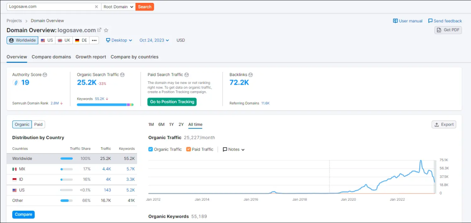Viewport: 471px width, 223px height.
Task: Click the Indonesia flag icon in the ID row
Action: 14,179
